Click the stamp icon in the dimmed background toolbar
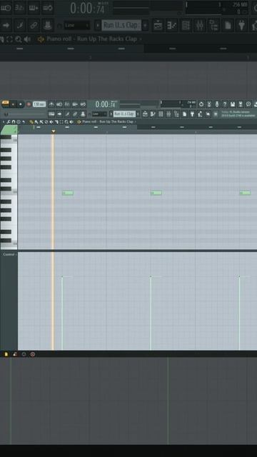This screenshot has width=257, height=457. pyautogui.click(x=47, y=25)
